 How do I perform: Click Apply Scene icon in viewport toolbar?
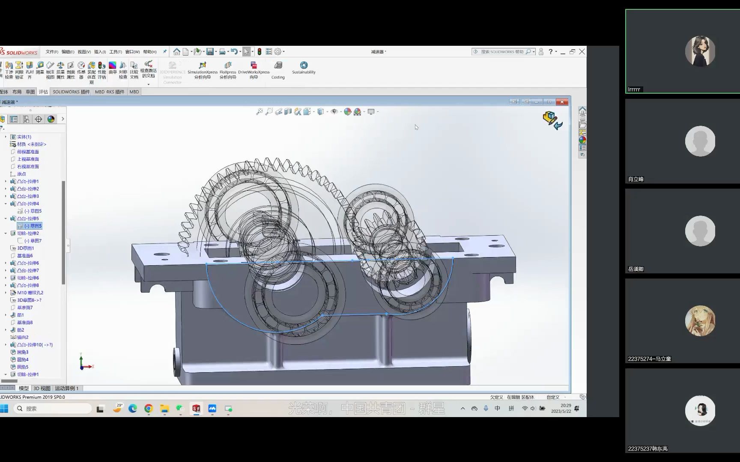(x=358, y=112)
